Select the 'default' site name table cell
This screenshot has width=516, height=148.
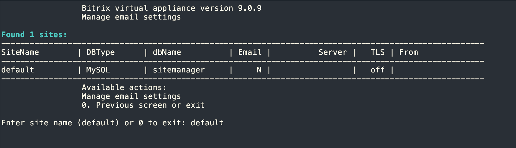(x=18, y=70)
